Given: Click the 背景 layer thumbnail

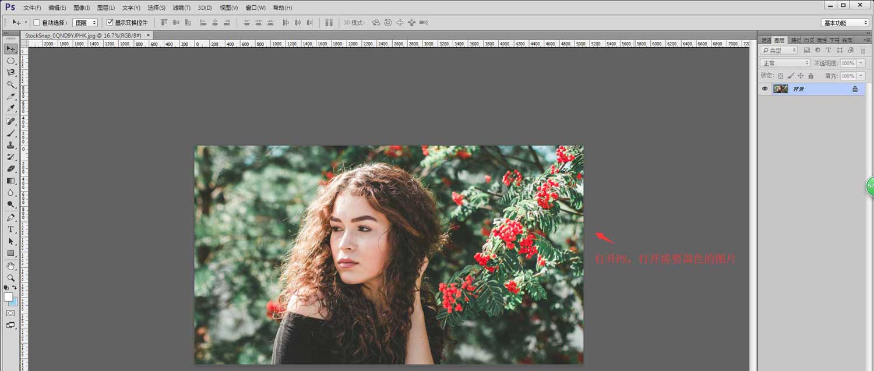Looking at the screenshot, I should [780, 89].
